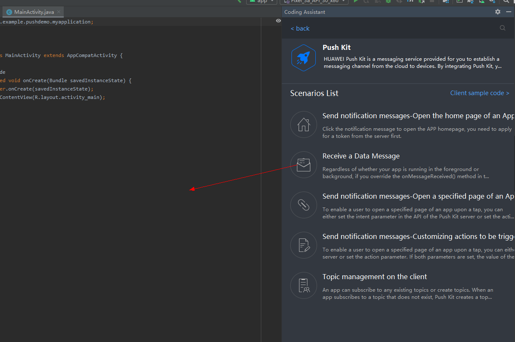This screenshot has height=342, width=515.
Task: Click the envelope icon for Receive a Data Message
Action: pyautogui.click(x=303, y=165)
